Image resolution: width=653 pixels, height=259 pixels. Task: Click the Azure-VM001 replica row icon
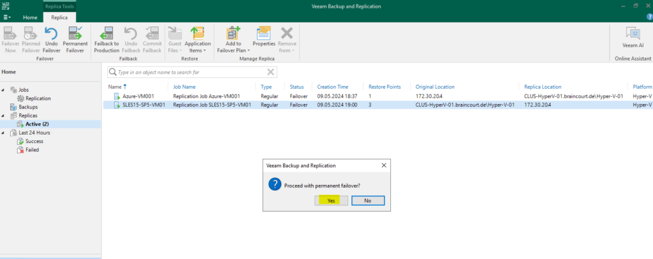pyautogui.click(x=117, y=96)
